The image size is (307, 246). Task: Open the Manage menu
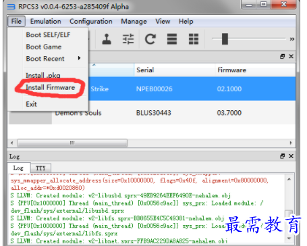(134, 22)
